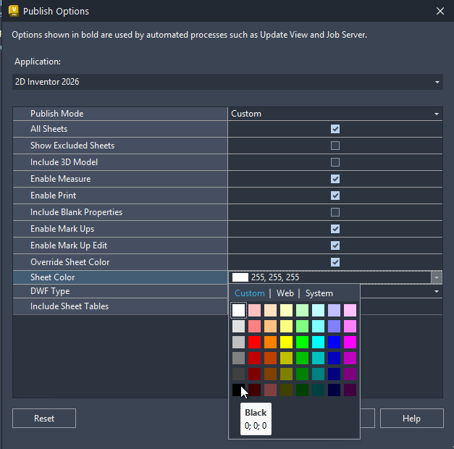
Task: Choose the navy swatch beside purple
Action: [x=334, y=374]
